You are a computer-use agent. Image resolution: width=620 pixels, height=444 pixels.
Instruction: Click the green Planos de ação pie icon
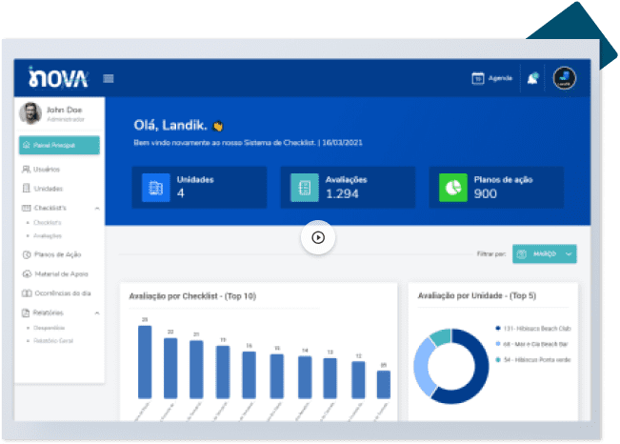(x=453, y=187)
